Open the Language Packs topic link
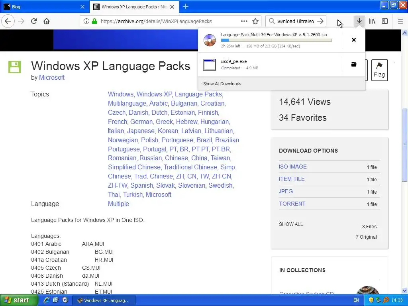Screen dimensions: 408x306 tap(198, 94)
